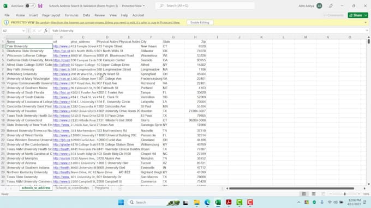The height and width of the screenshot is (208, 371).
Task: Select column A header
Action: point(29,37)
